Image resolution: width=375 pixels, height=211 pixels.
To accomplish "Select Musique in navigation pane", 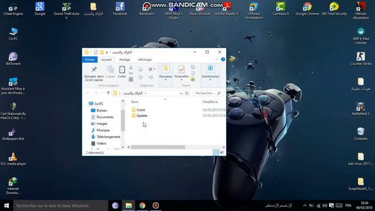I will click(100, 130).
